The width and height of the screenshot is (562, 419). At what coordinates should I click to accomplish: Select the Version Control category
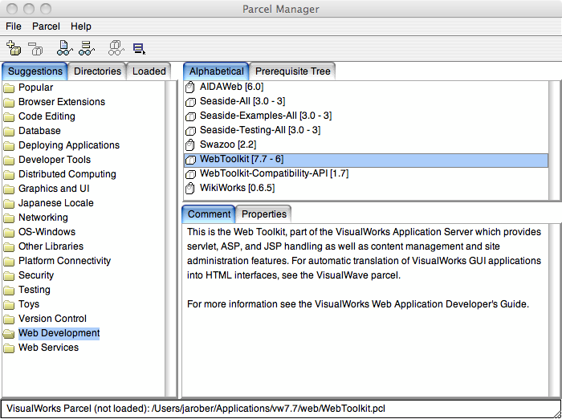(52, 319)
